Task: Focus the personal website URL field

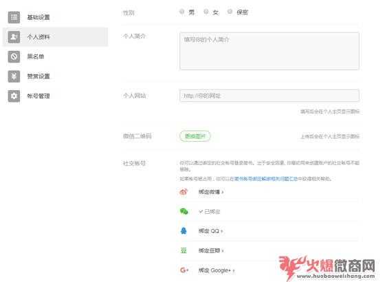Action: point(269,96)
